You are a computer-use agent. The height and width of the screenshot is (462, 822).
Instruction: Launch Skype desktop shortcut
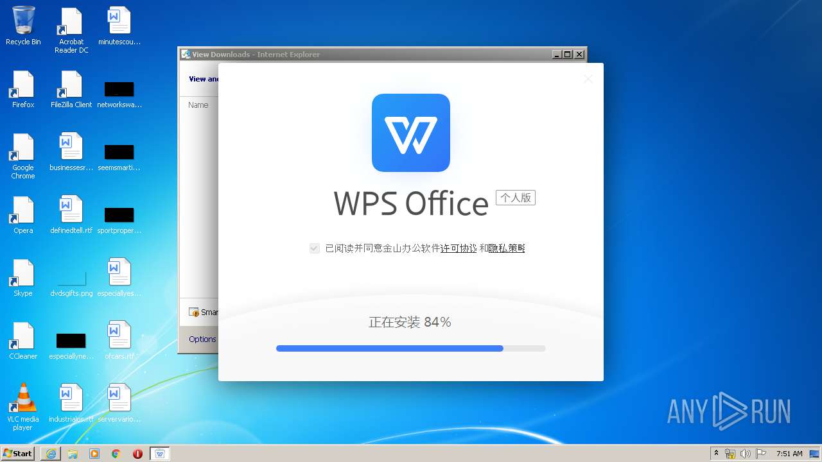click(23, 278)
